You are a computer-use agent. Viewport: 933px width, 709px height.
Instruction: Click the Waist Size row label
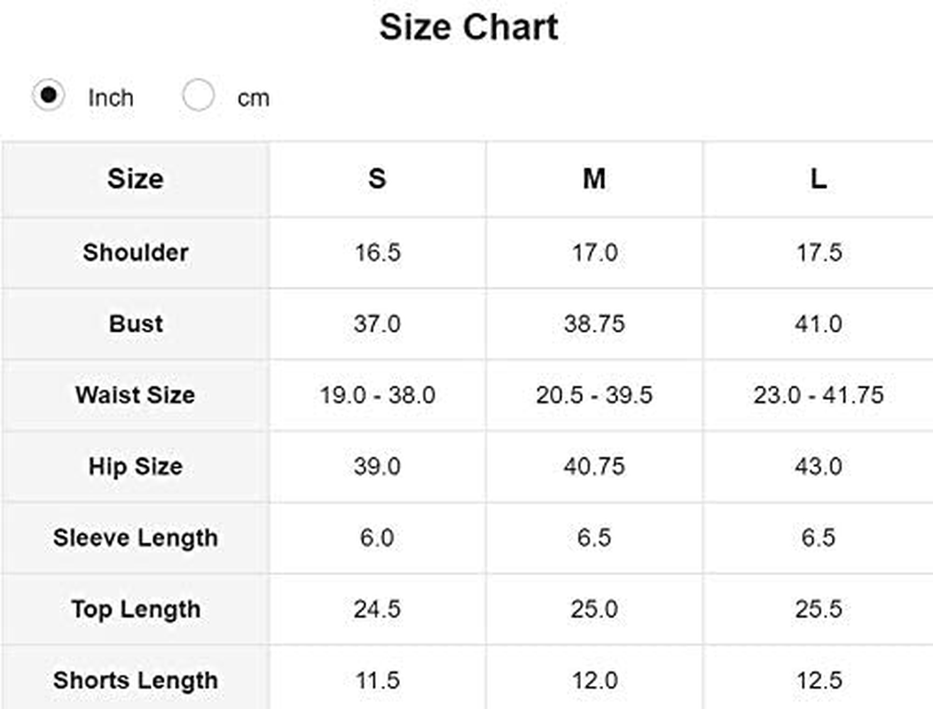(135, 394)
